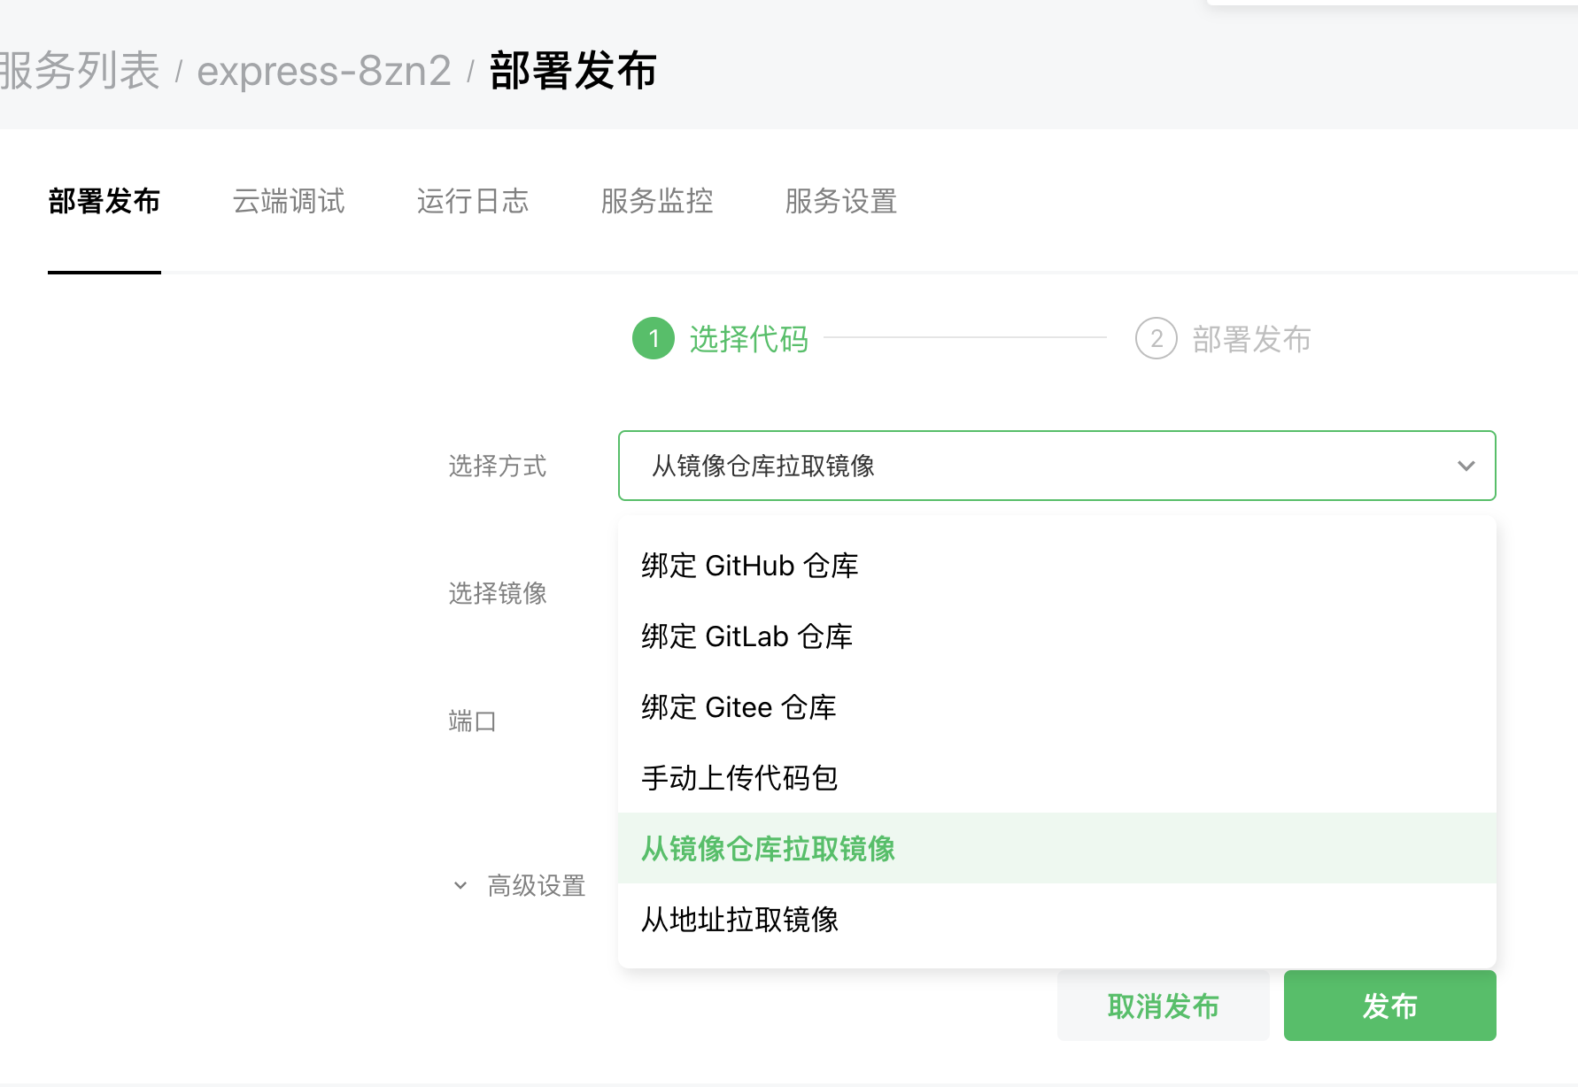
Task: Click step 1 circle 选择代码
Action: coord(654,338)
